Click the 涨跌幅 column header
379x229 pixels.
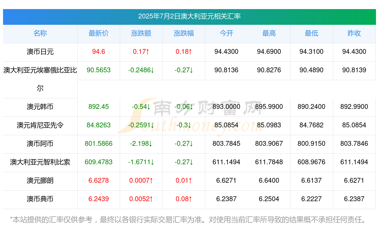(x=184, y=33)
